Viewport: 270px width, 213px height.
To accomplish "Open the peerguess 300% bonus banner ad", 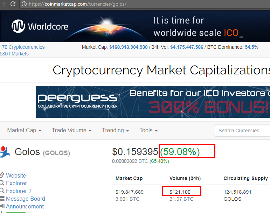I will pyautogui.click(x=153, y=102).
